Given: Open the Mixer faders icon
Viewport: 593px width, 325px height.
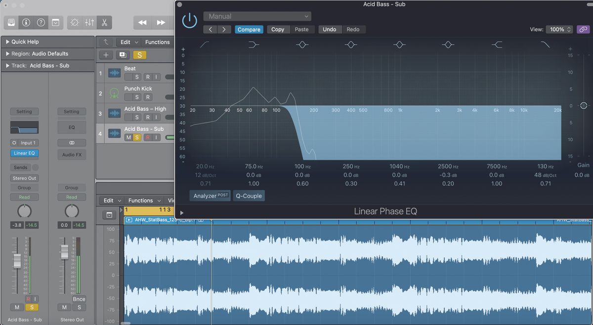Looking at the screenshot, I should click(89, 22).
